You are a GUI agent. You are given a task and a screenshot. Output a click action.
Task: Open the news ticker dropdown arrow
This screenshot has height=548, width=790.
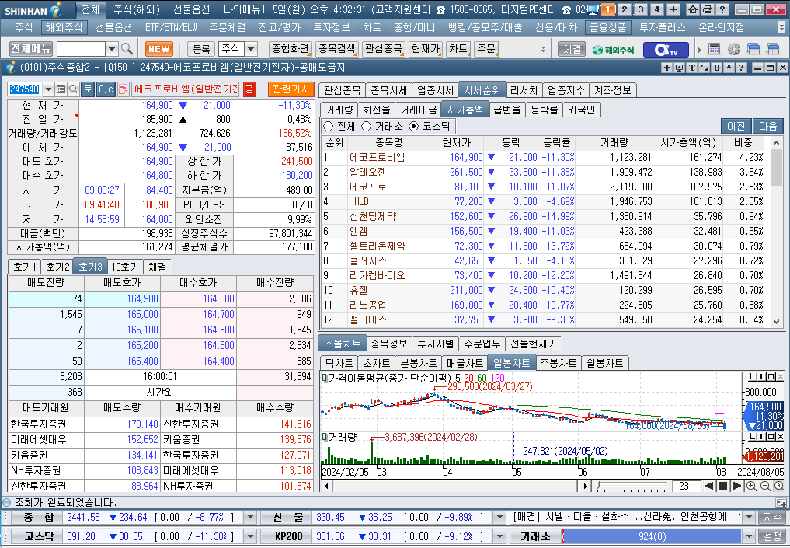[x=749, y=517]
